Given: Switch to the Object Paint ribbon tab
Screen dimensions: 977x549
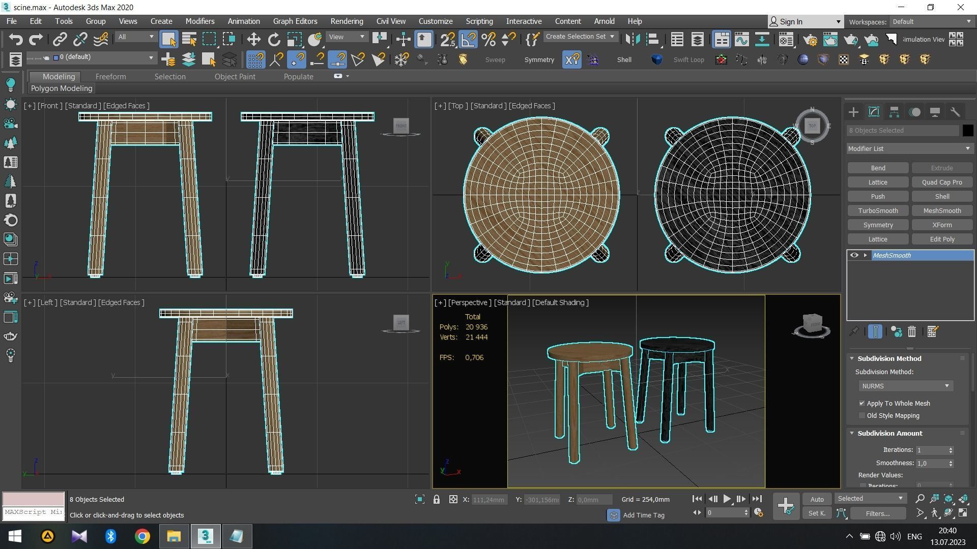Looking at the screenshot, I should 235,76.
